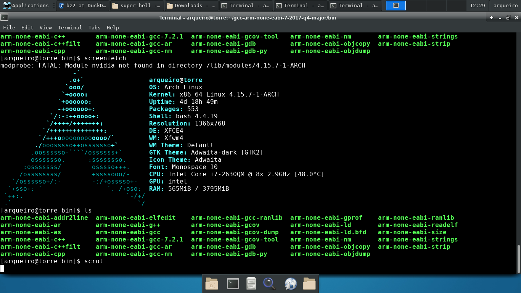The height and width of the screenshot is (293, 521).
Task: Launch the application finder magnifier icon
Action: [x=269, y=283]
